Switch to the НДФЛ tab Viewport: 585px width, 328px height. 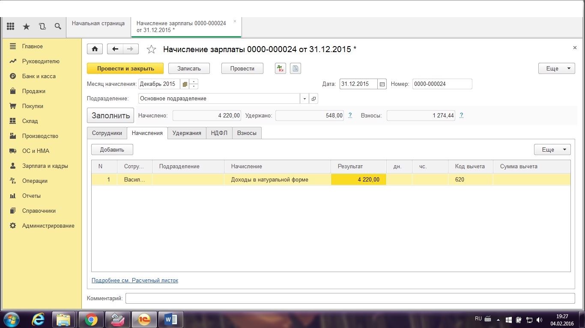(219, 133)
